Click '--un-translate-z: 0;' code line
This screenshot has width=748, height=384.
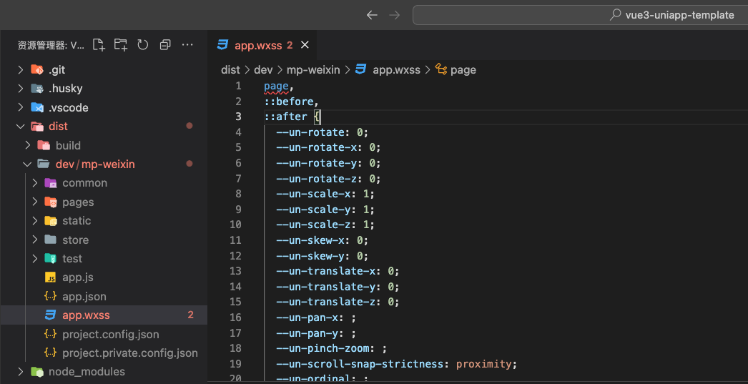click(338, 302)
